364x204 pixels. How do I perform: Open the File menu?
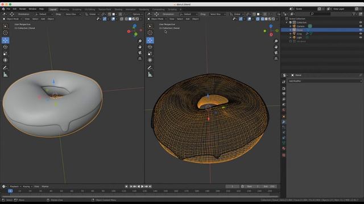9,9
